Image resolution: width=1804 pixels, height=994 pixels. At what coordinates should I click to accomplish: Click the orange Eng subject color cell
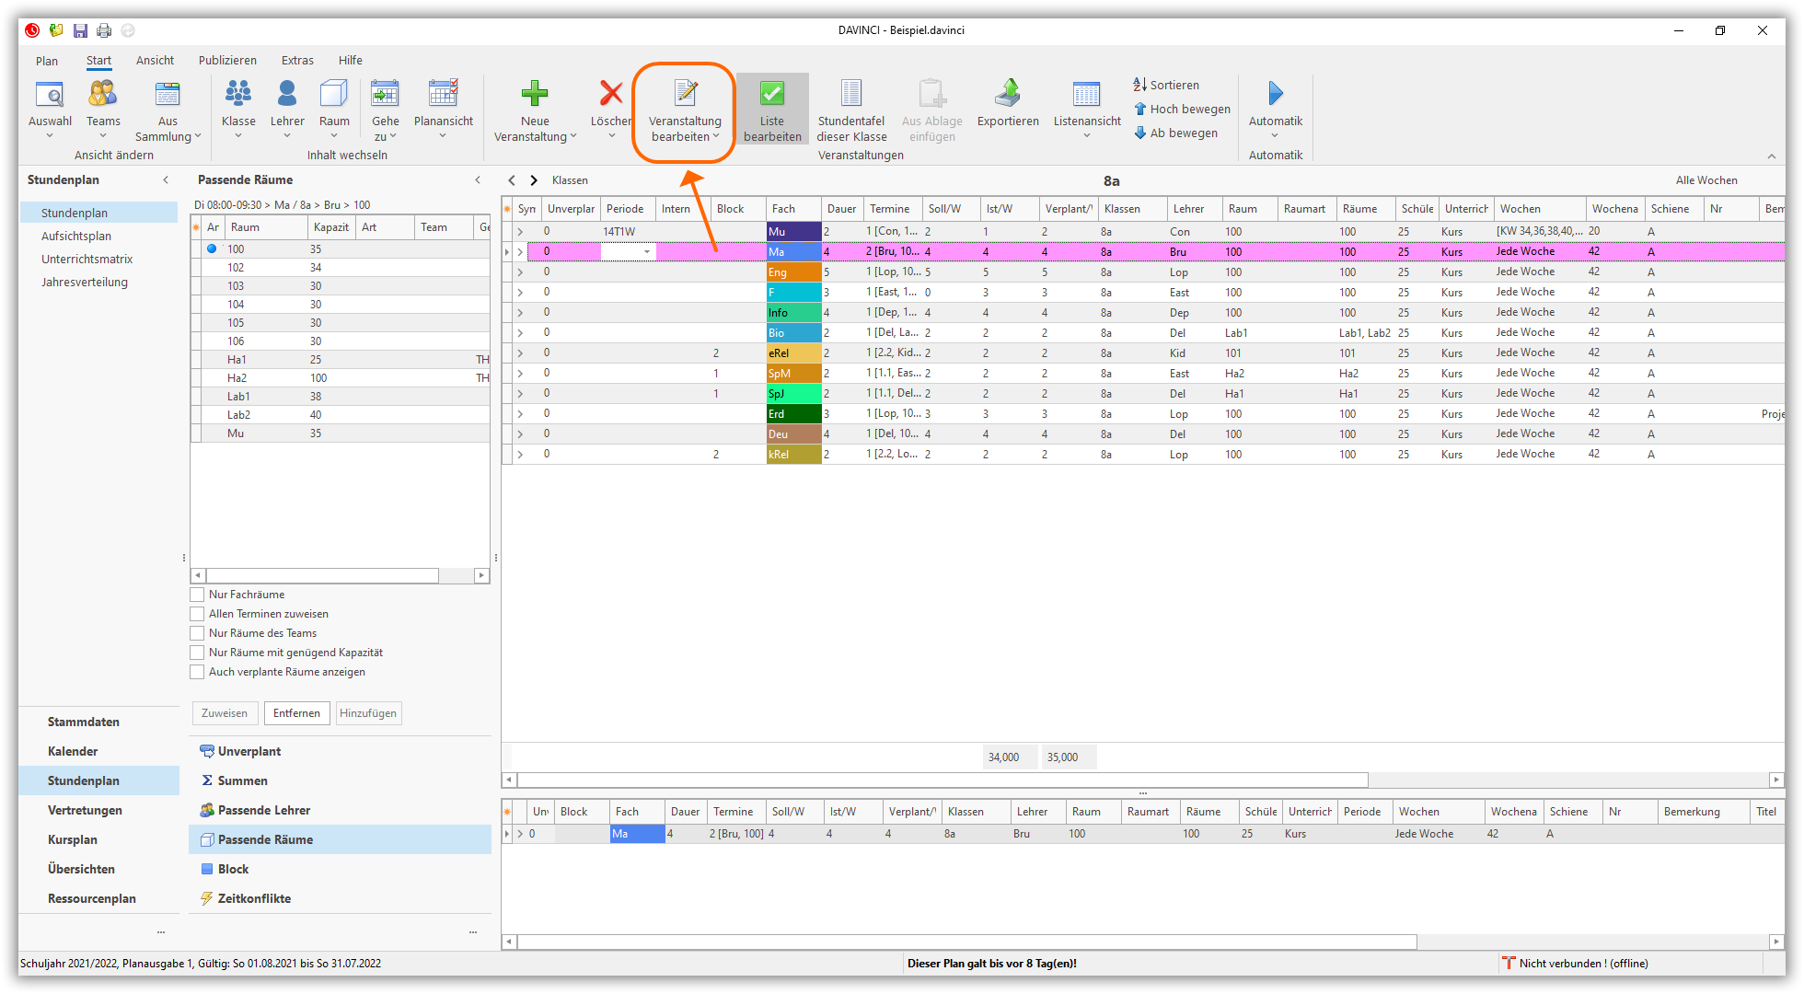click(x=792, y=272)
